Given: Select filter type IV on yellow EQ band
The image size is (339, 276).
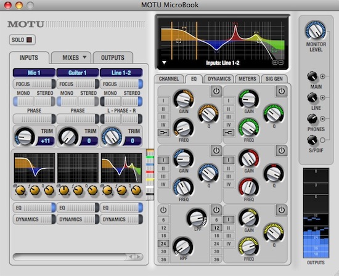Looking at the screenshot, I should pyautogui.click(x=229, y=243).
